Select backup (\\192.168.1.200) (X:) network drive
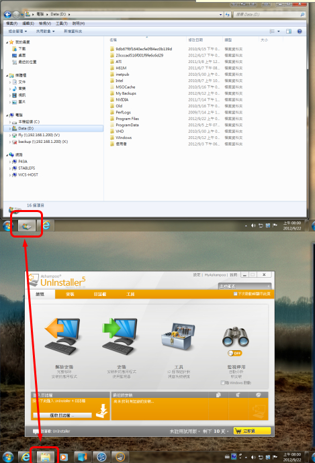This screenshot has width=315, height=463. 43,142
